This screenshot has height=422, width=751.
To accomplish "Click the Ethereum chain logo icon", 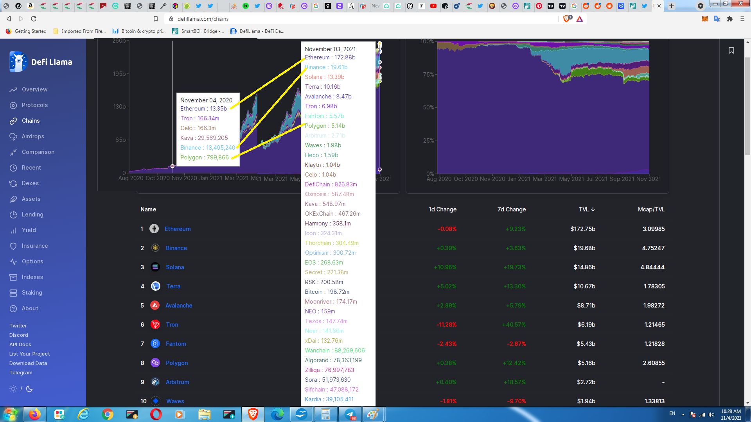I will [x=154, y=229].
